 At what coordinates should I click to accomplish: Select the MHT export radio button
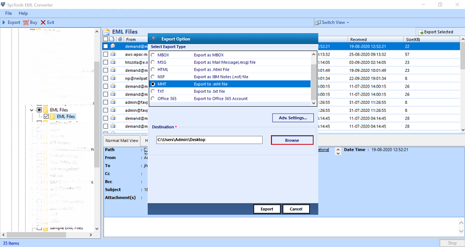153,84
